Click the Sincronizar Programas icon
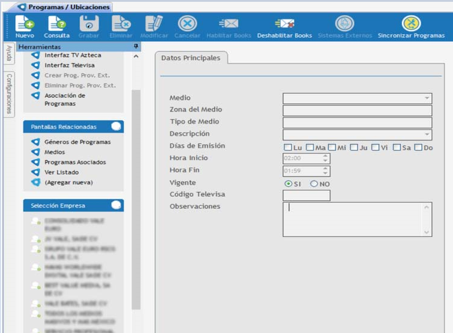This screenshot has height=333, width=453. [x=411, y=23]
